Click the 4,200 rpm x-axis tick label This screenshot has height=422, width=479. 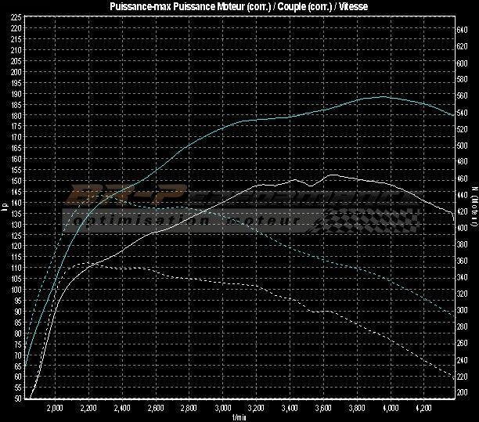[424, 408]
